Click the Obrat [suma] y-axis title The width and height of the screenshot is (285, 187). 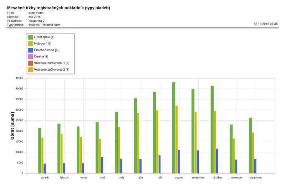point(12,125)
